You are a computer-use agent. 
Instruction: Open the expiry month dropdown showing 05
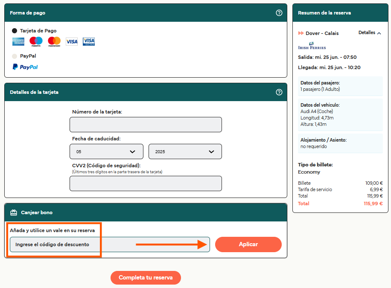(106, 151)
